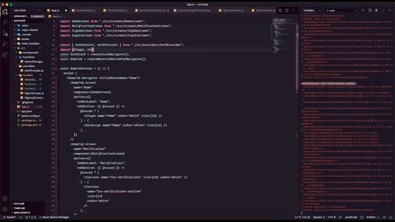Expand the node_modules folder

28,44
